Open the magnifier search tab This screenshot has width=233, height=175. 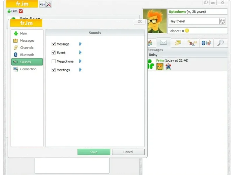[220, 43]
